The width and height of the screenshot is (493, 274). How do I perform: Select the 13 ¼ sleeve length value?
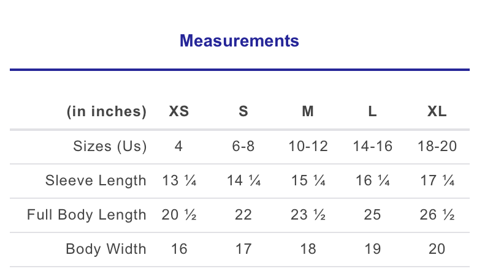coord(179,180)
